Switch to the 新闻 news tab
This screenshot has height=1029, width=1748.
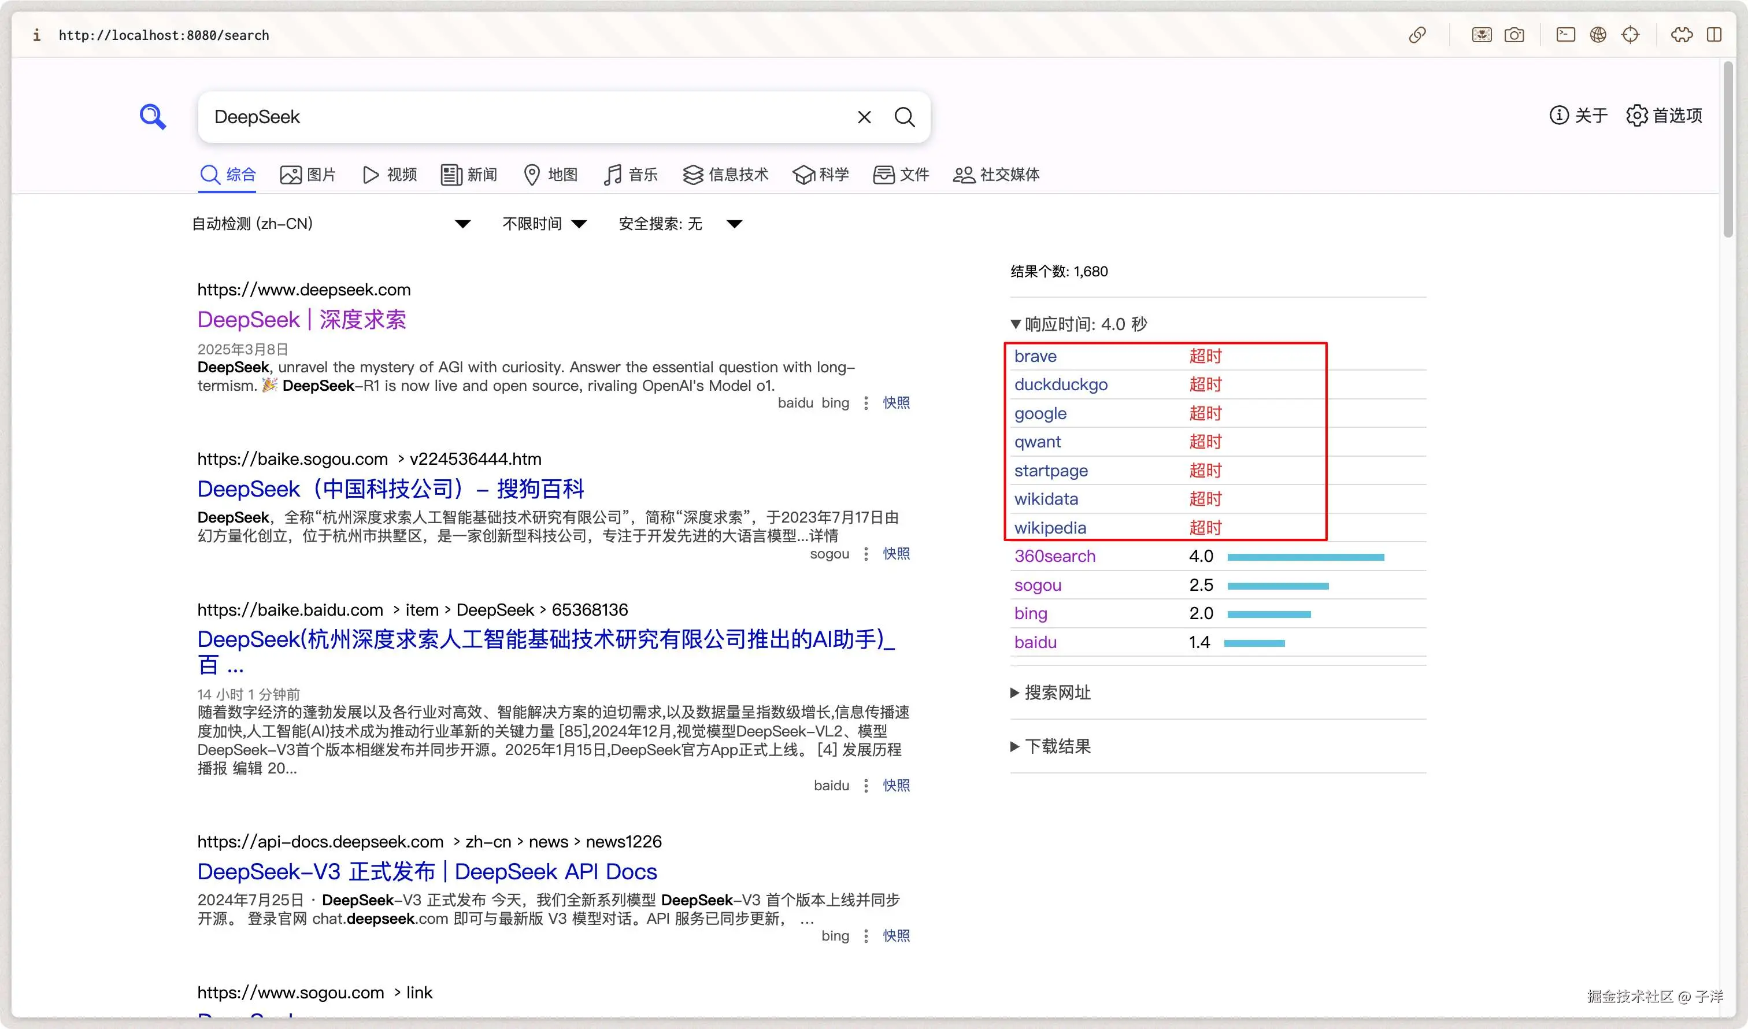(x=469, y=175)
